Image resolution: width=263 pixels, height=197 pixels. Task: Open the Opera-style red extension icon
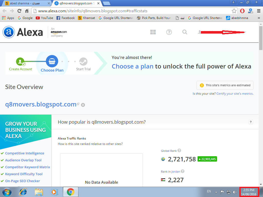coord(242,11)
